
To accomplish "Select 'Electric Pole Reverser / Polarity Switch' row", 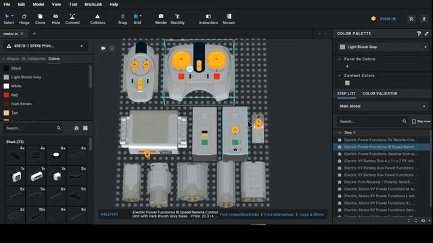I will point(381,182).
